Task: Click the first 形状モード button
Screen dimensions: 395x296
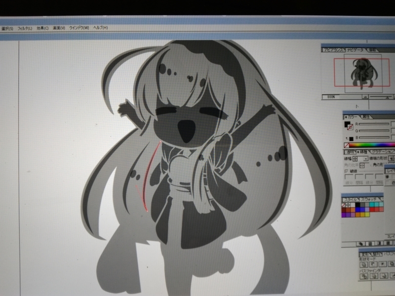Action: (x=364, y=264)
